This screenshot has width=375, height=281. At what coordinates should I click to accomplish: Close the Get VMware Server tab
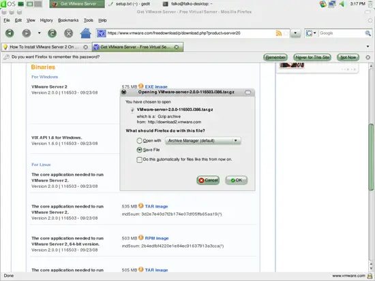click(x=177, y=47)
